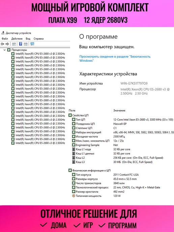This screenshot has width=174, height=232.
Task: Click the icon beside Размер кристалла
Action: point(74,192)
